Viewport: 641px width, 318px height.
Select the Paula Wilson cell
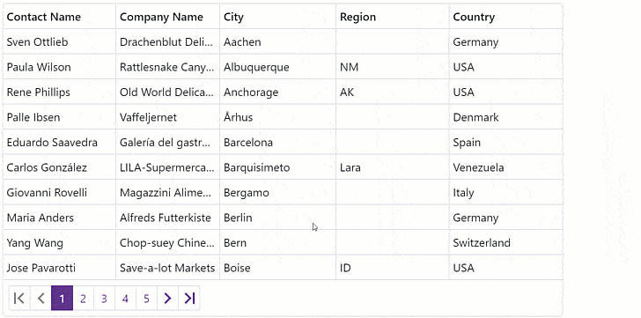pos(59,67)
